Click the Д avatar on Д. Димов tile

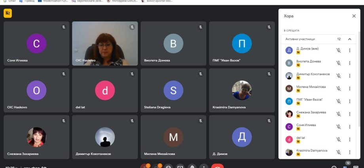click(x=242, y=137)
